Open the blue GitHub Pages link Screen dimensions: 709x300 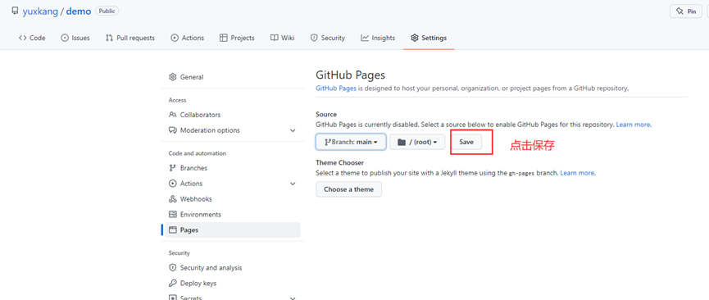pos(336,89)
